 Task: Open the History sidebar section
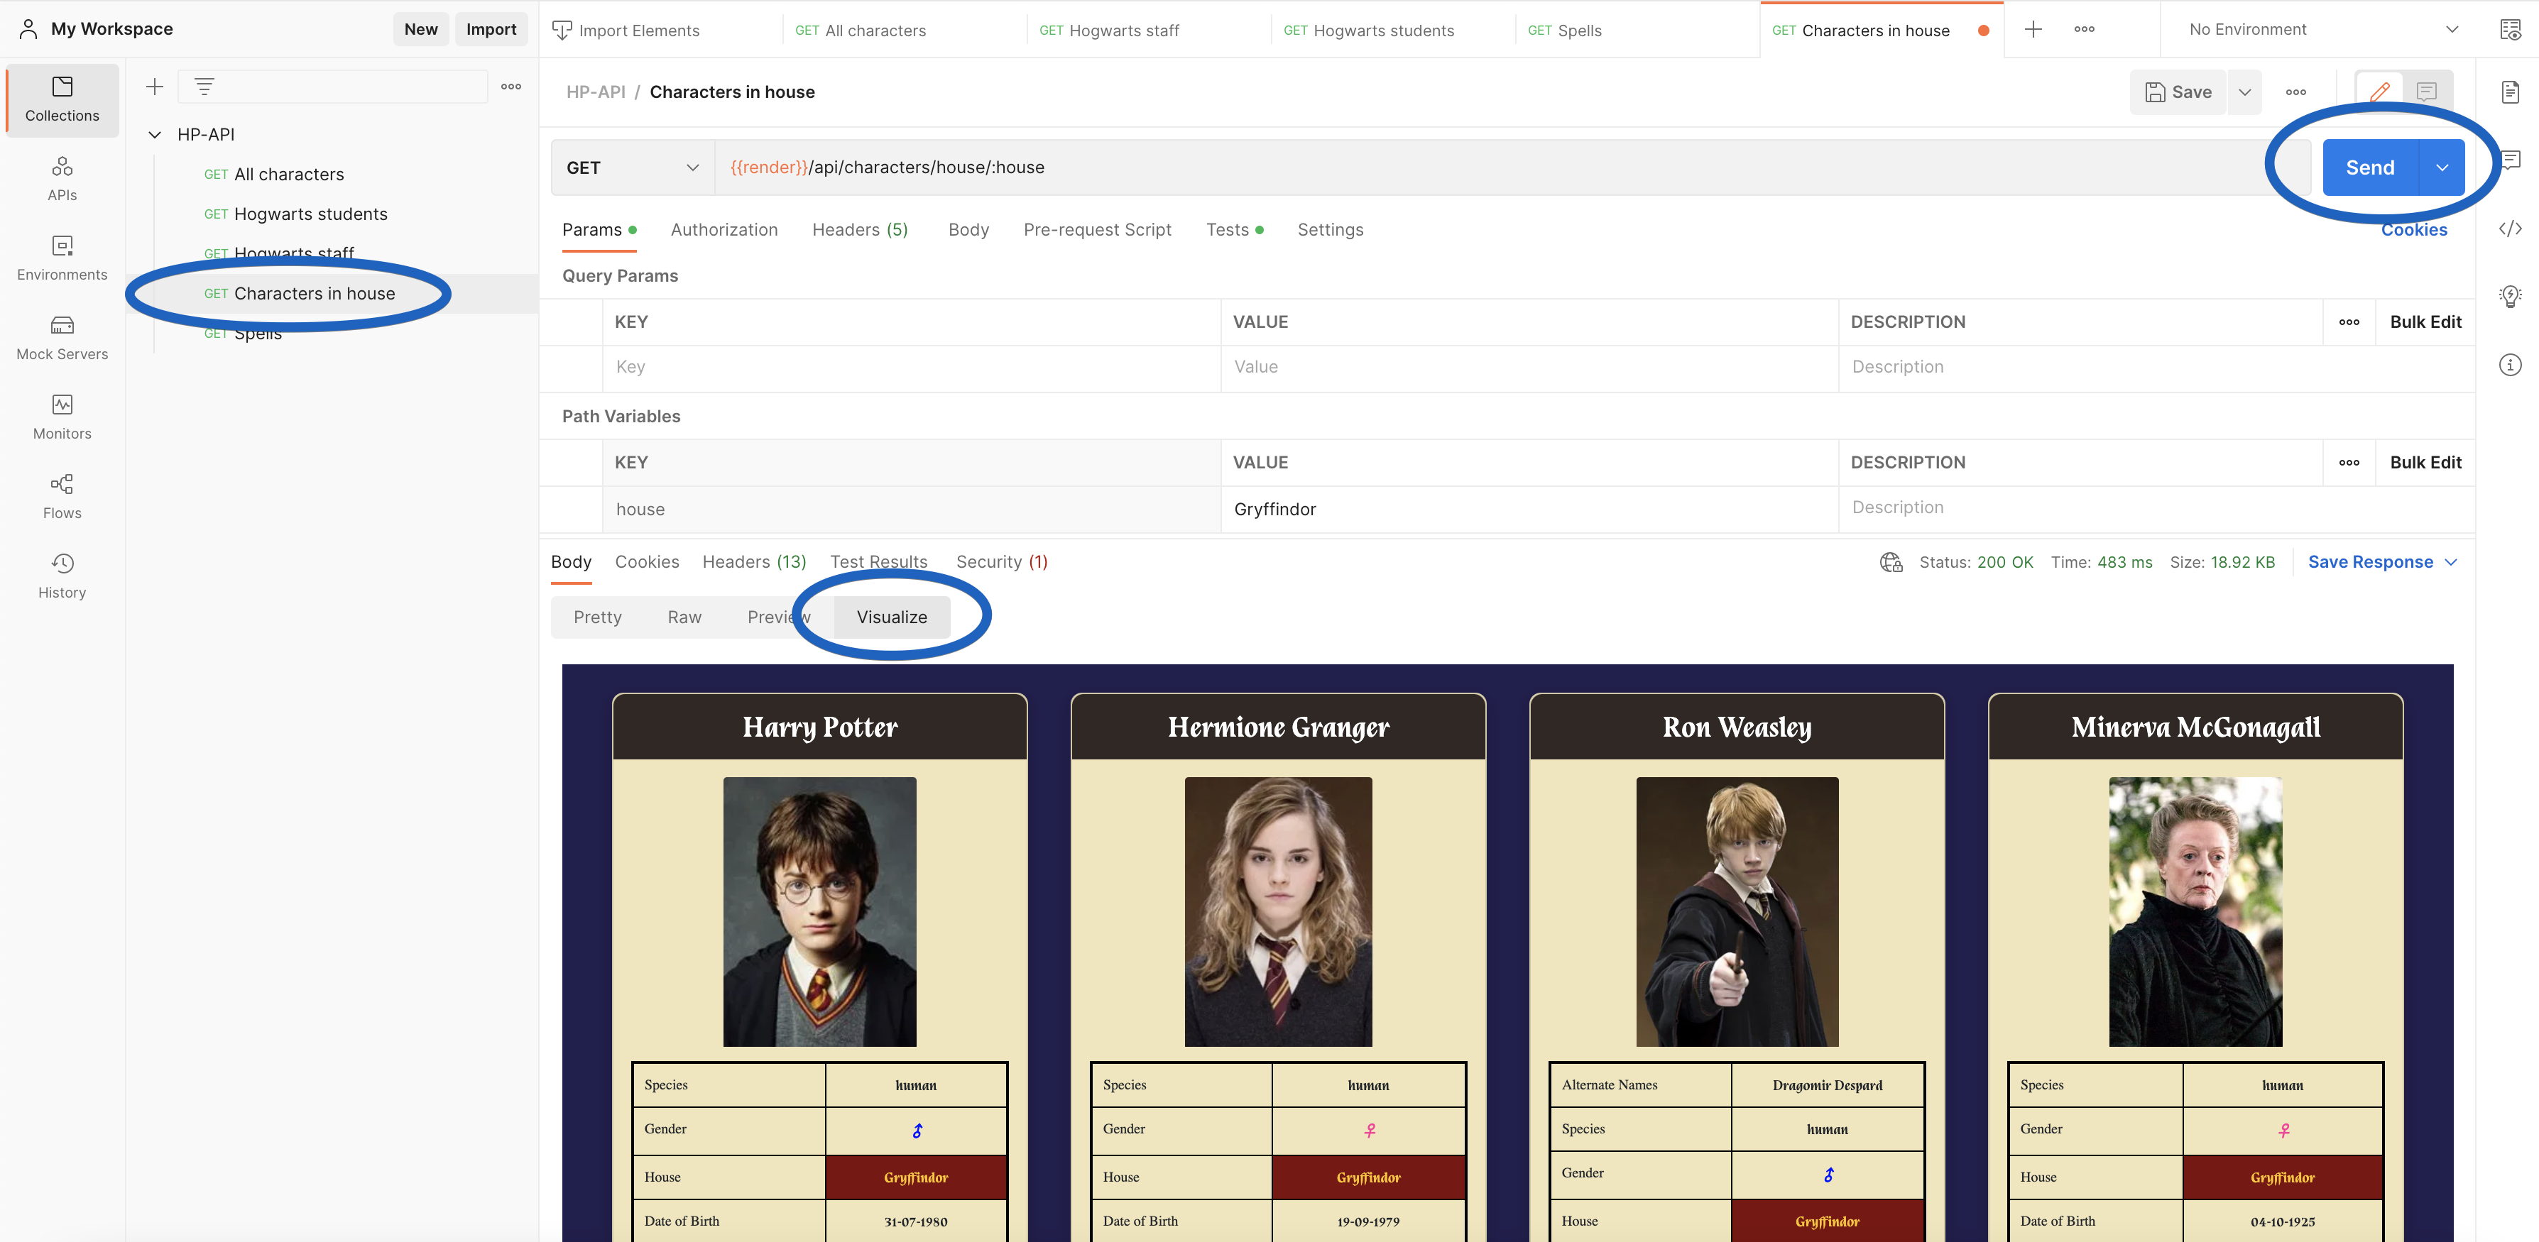pyautogui.click(x=62, y=576)
